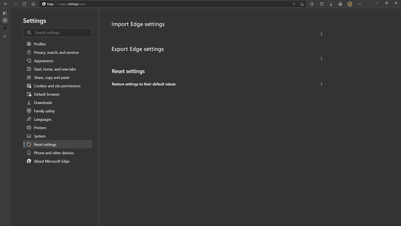401x226 pixels.
Task: Open Cookies and site permissions
Action: point(57,86)
